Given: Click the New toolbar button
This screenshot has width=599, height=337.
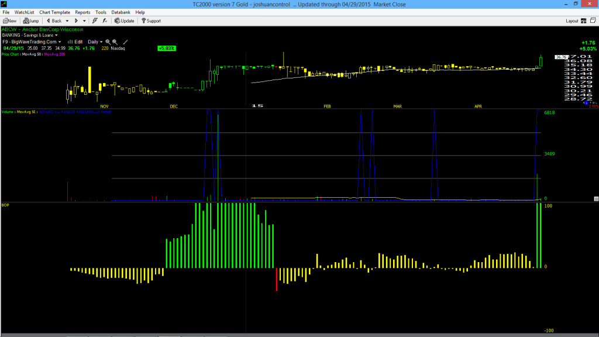Looking at the screenshot, I should click(9, 21).
